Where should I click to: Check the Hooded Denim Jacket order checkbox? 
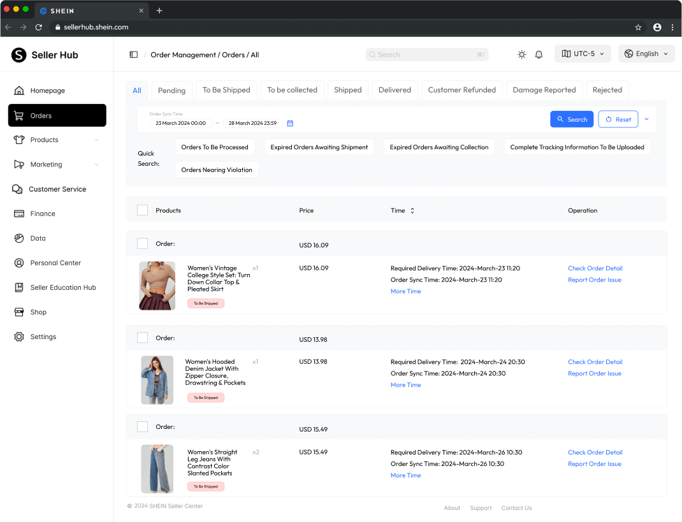pos(142,338)
